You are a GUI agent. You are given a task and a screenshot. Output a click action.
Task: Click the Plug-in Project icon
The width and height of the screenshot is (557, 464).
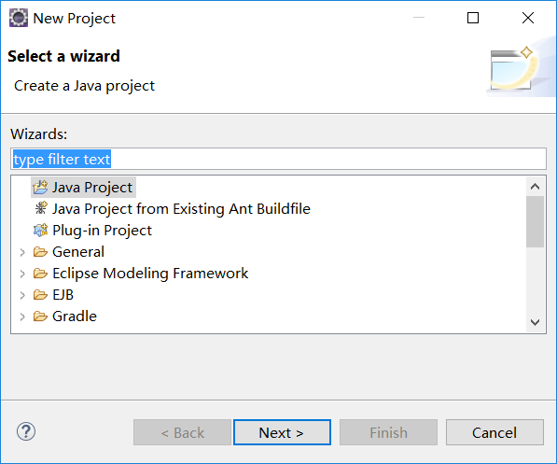(40, 231)
